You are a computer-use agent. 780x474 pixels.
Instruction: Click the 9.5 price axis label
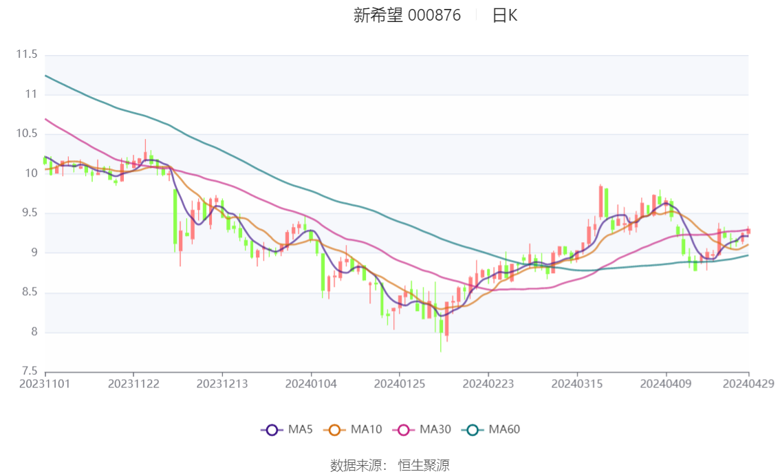click(x=30, y=213)
